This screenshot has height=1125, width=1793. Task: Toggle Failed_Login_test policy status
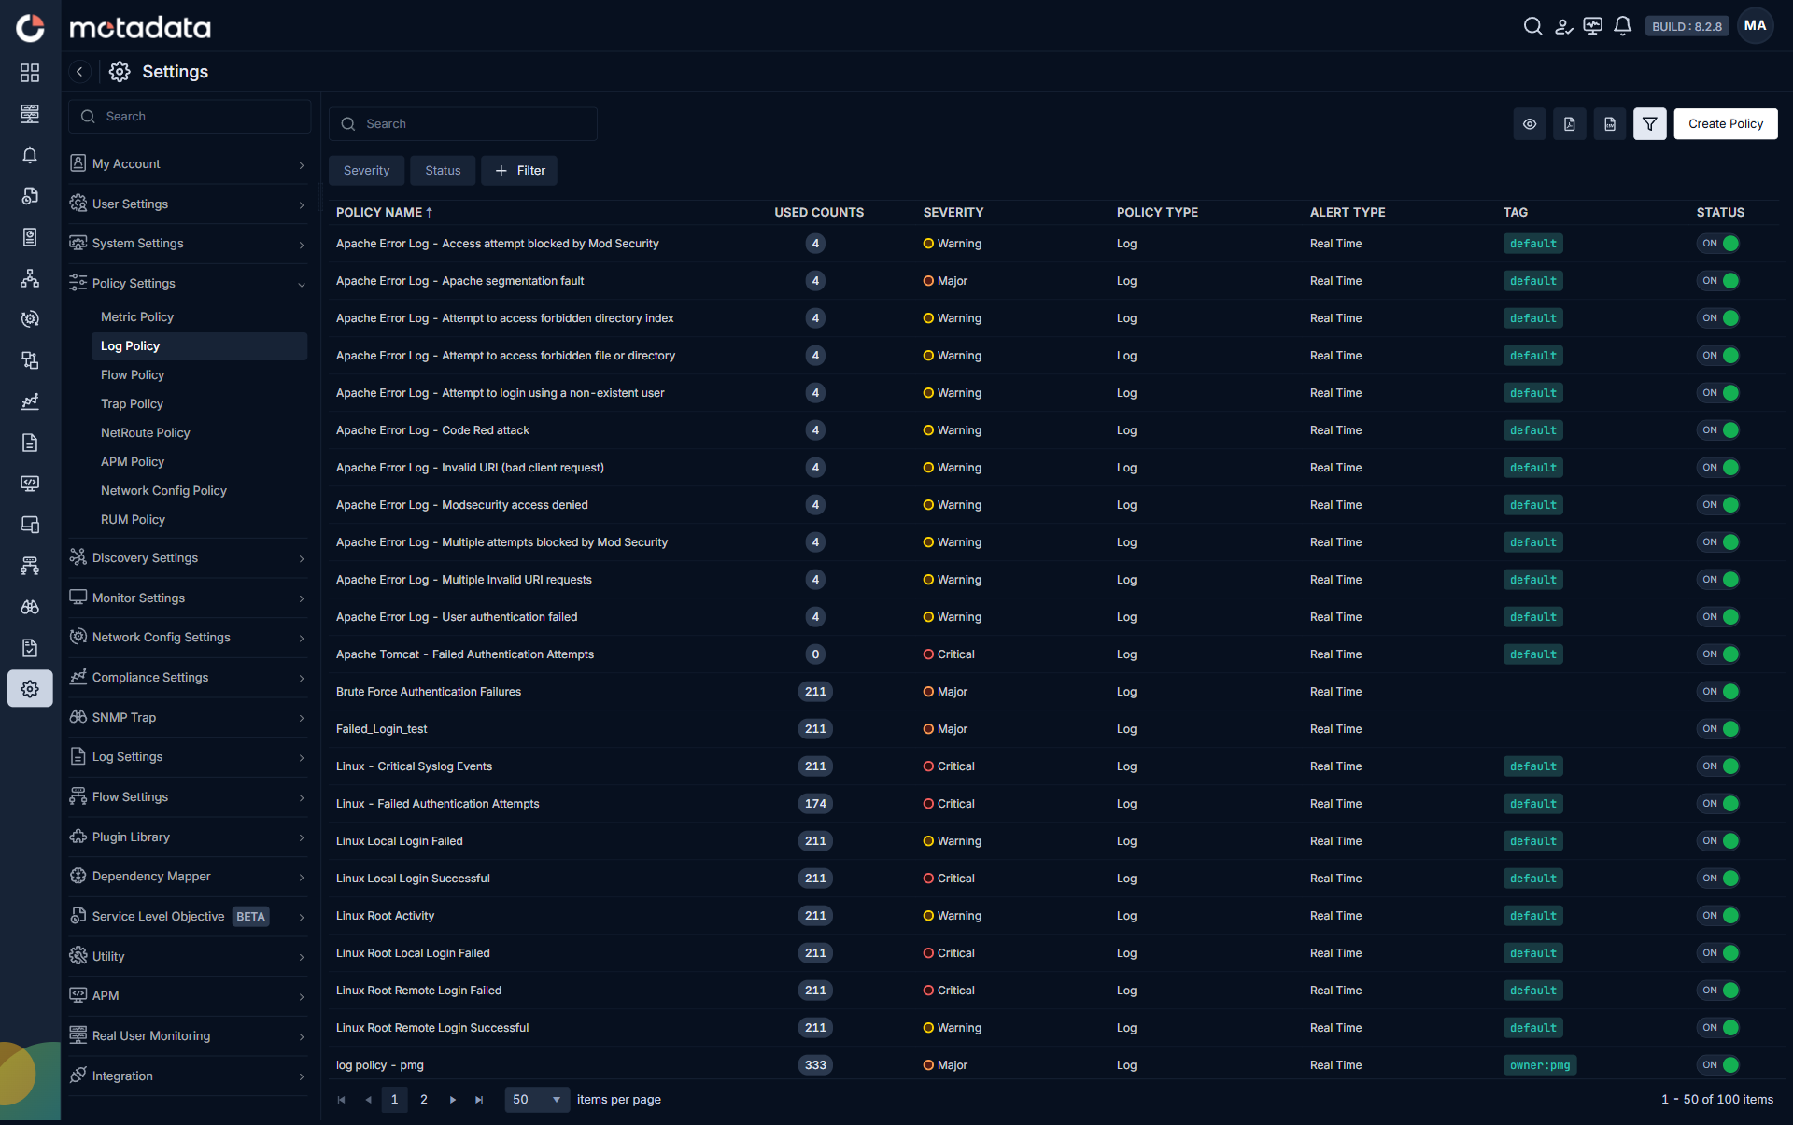(x=1718, y=729)
